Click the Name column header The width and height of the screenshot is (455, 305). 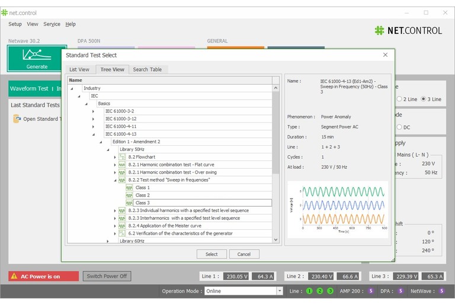tap(170, 80)
